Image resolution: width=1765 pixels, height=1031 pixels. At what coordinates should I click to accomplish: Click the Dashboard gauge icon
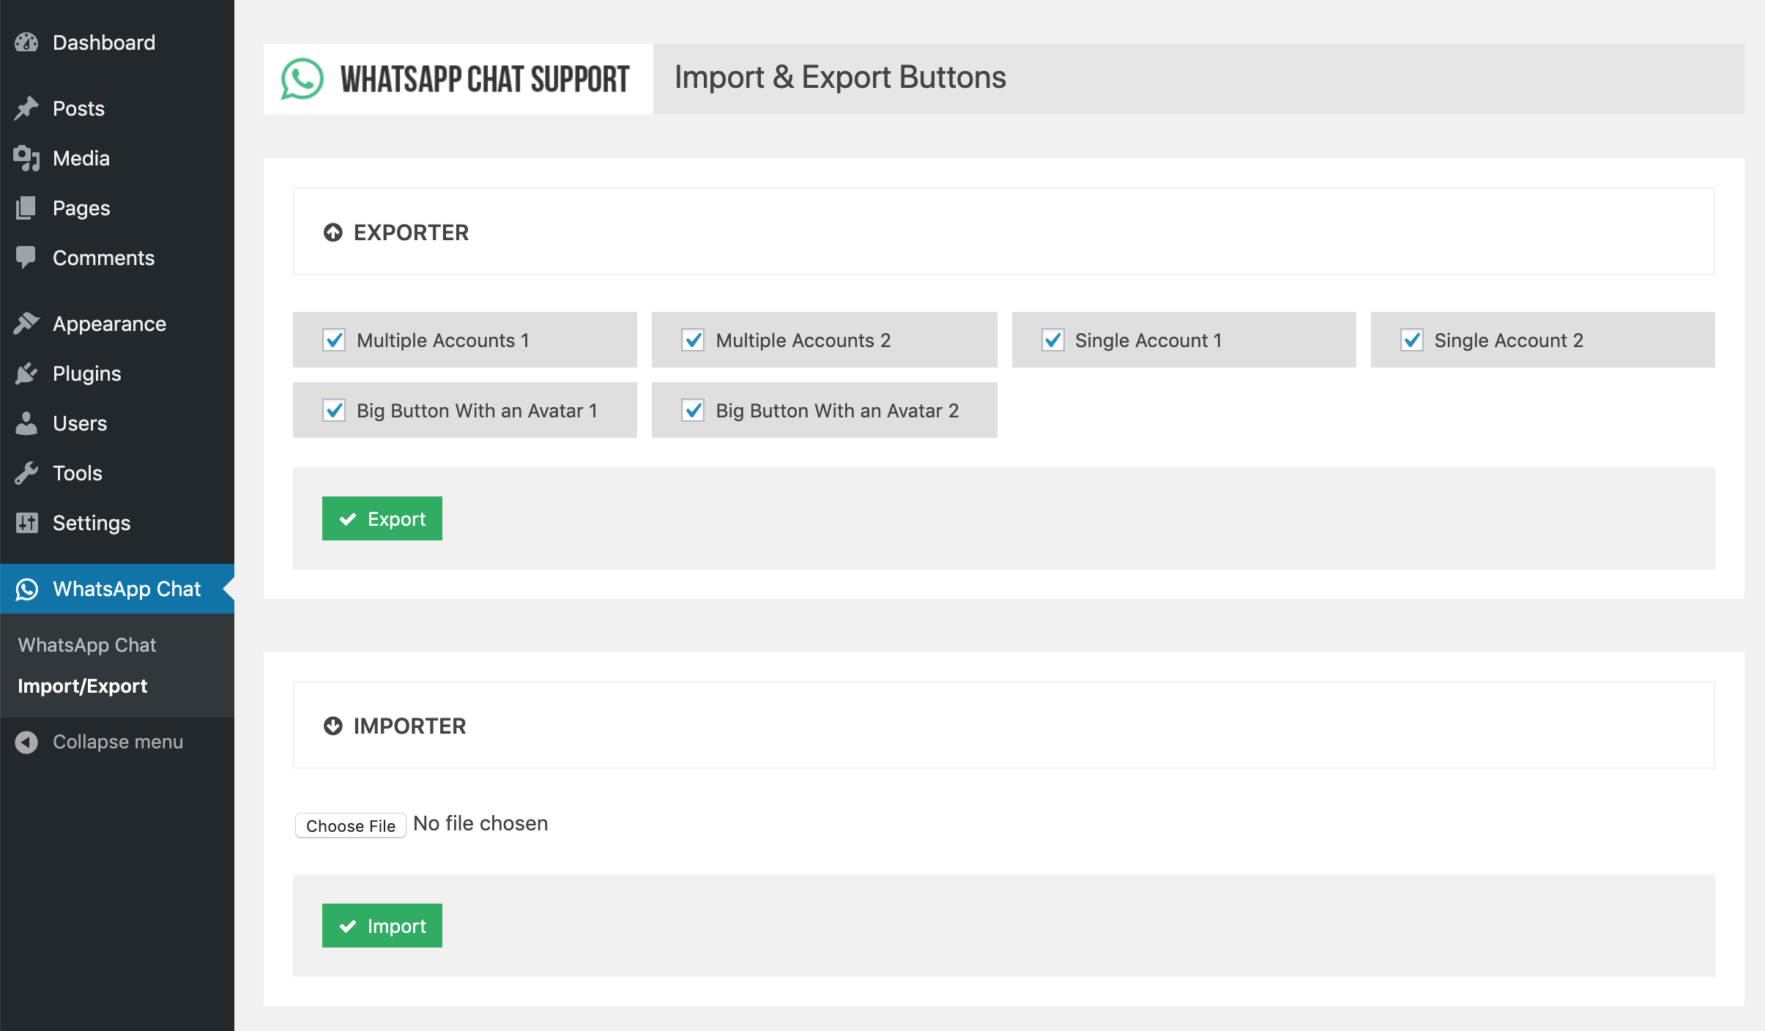click(x=26, y=42)
